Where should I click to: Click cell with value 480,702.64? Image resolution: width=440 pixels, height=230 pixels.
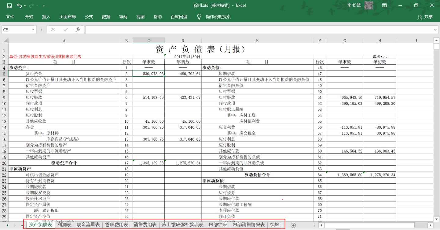click(x=183, y=74)
